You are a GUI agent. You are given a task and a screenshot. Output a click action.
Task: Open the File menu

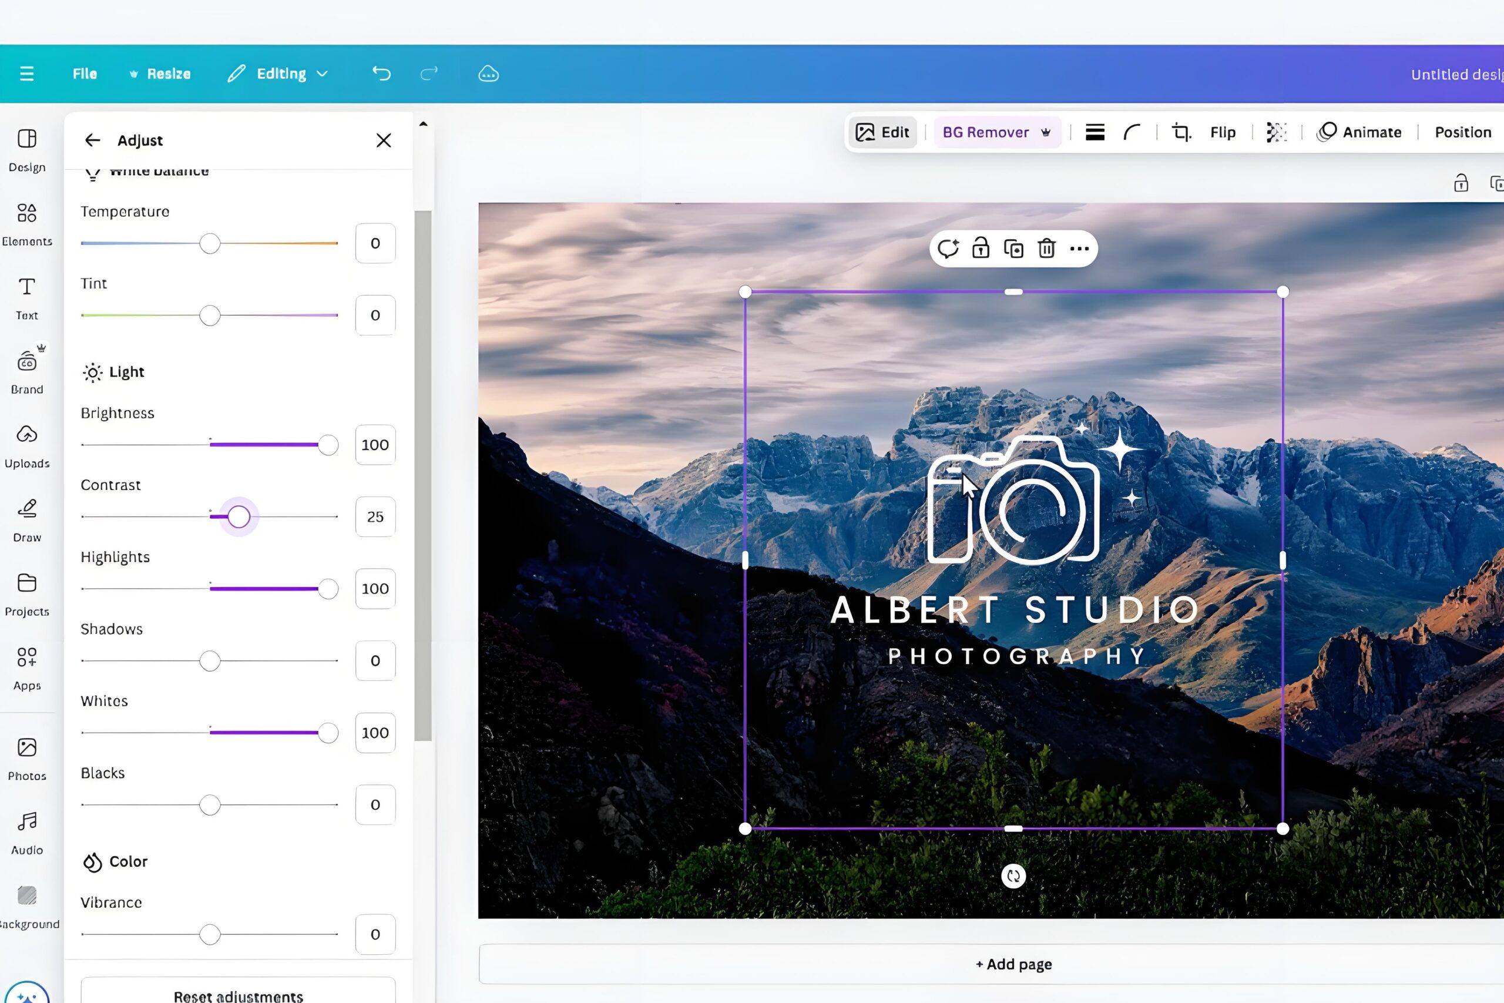click(85, 73)
